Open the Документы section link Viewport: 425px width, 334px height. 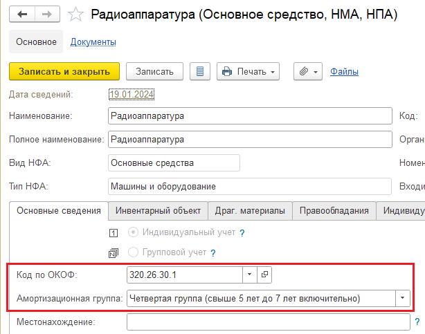[93, 42]
